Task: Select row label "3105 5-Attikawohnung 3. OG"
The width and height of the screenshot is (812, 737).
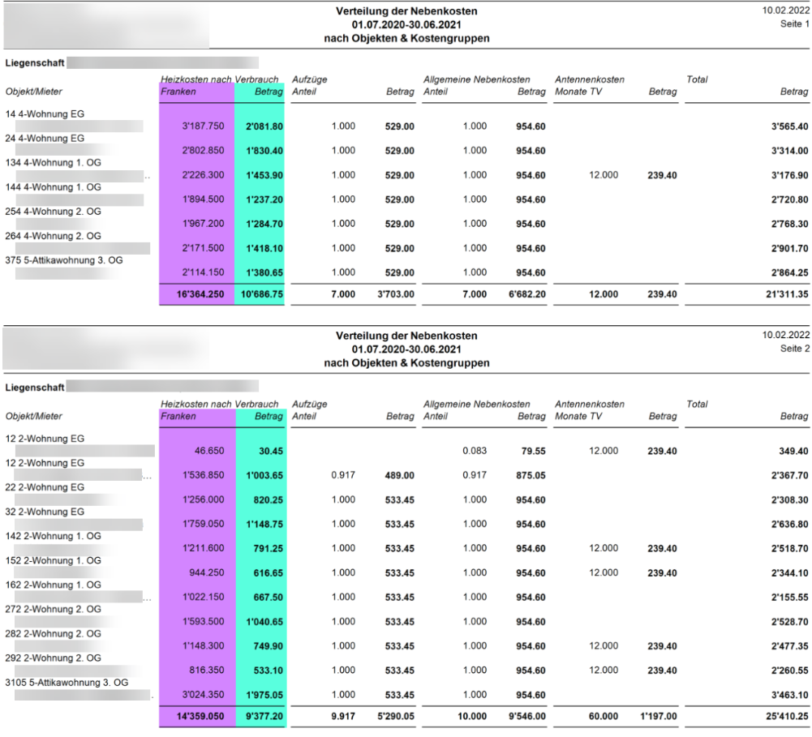Action: coord(67,682)
